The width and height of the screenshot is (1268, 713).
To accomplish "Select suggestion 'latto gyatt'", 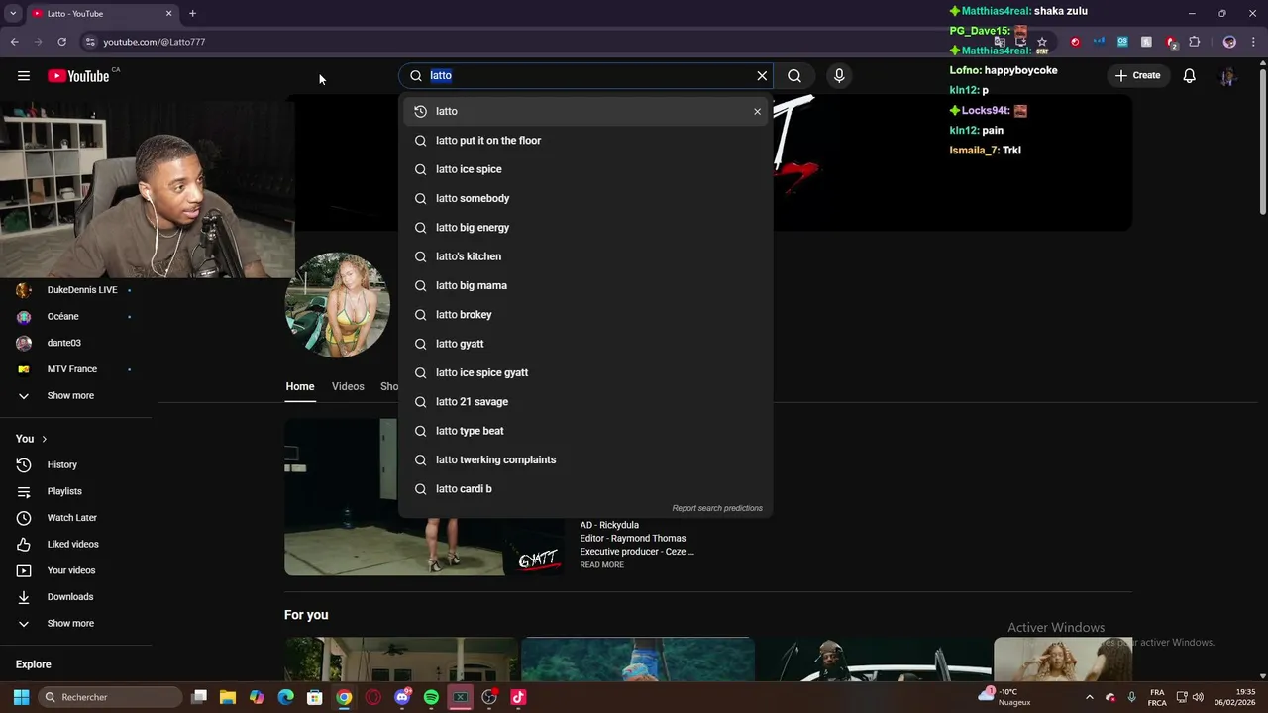I will (585, 344).
